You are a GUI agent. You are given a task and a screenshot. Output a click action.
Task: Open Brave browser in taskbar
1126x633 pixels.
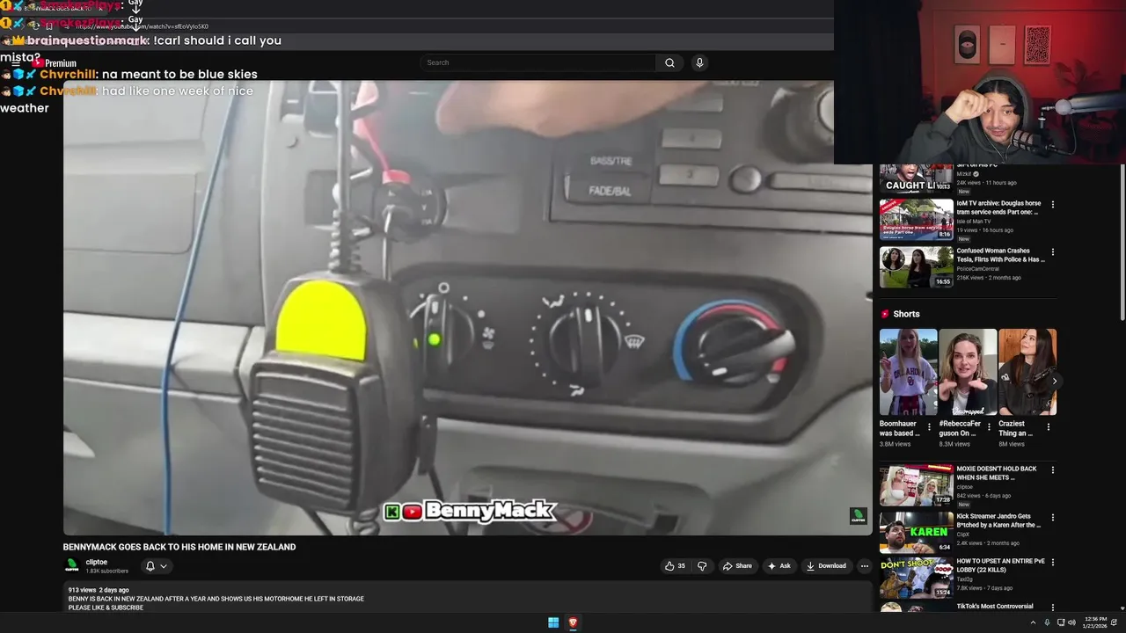tap(573, 622)
